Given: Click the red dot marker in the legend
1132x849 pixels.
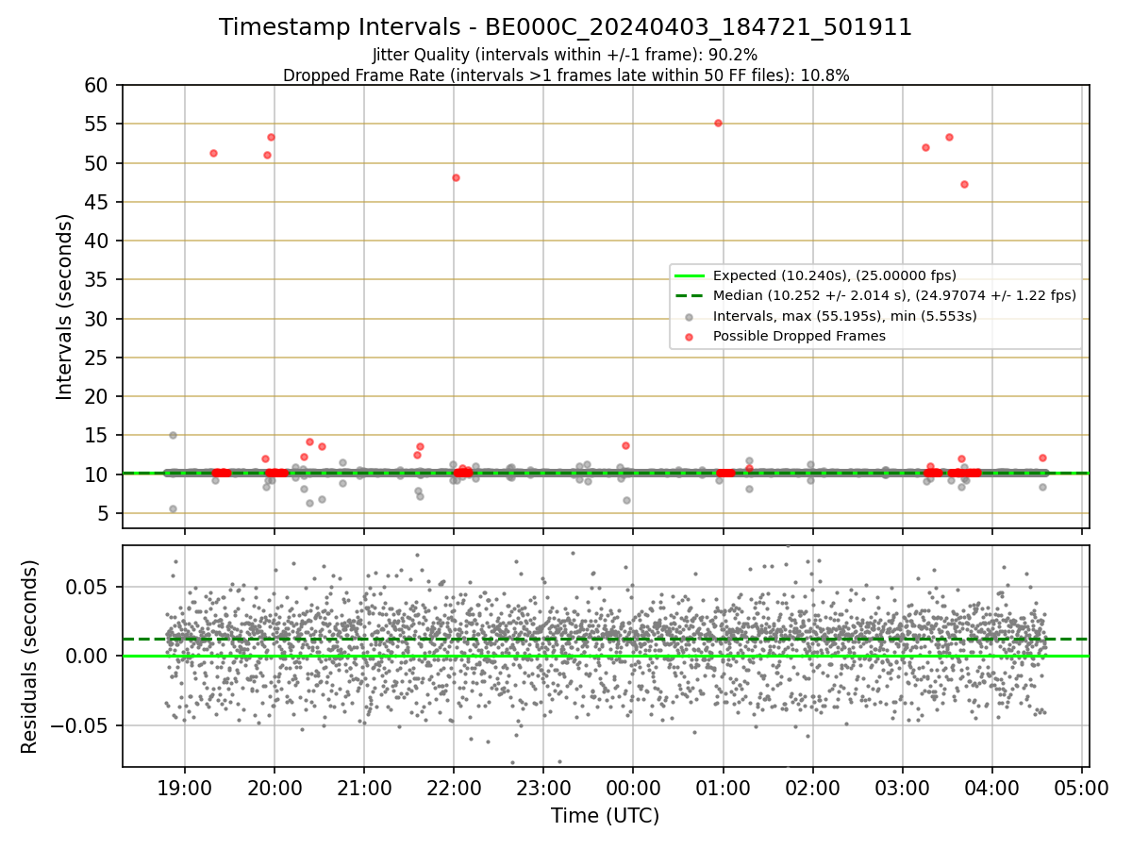Looking at the screenshot, I should click(x=690, y=336).
